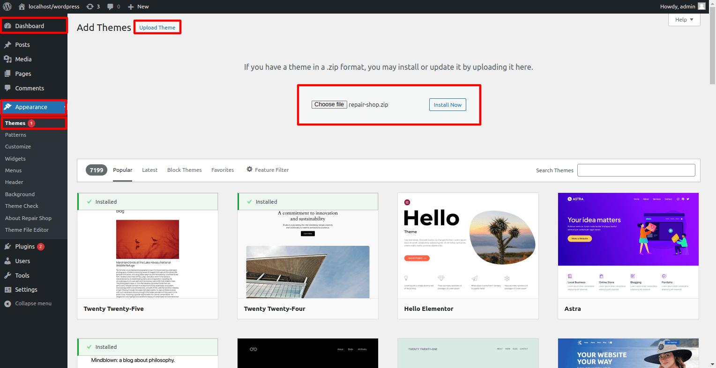Click the Upload Theme button
This screenshot has width=716, height=368.
[157, 28]
